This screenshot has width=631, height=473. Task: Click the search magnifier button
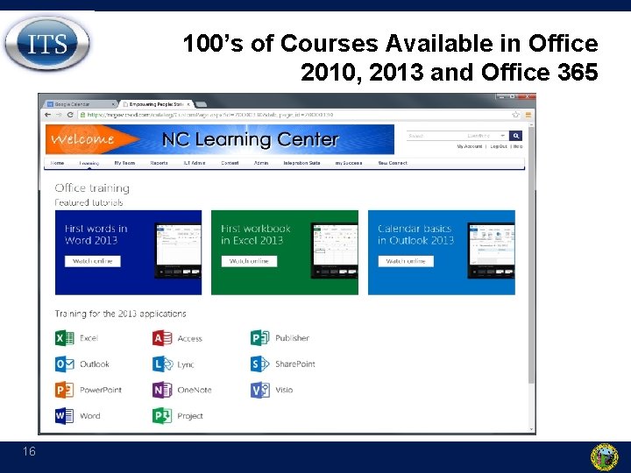tap(515, 136)
